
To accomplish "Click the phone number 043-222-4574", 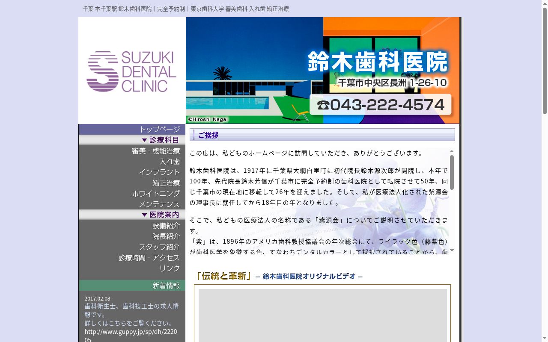I will 381,105.
